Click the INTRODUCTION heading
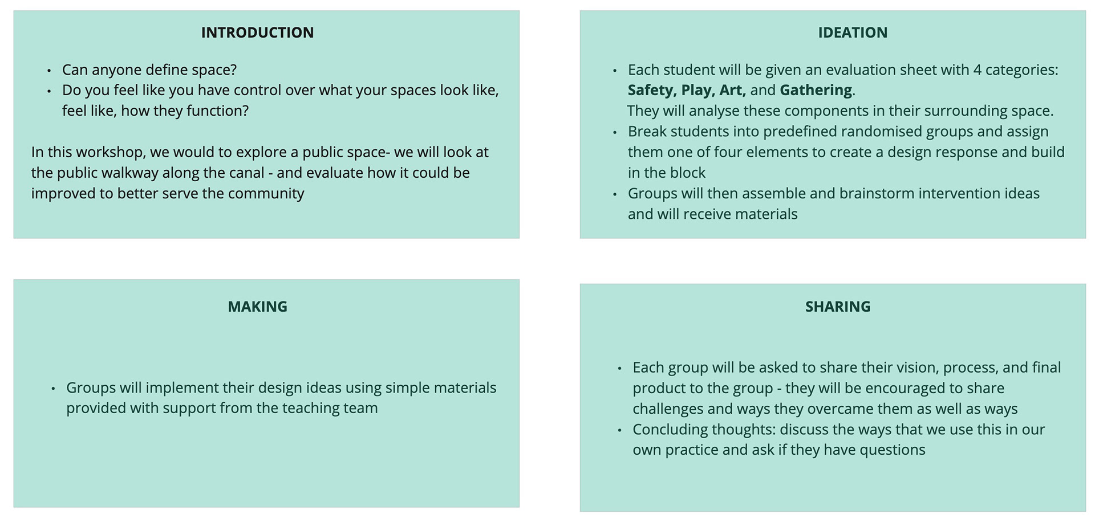 pos(257,32)
